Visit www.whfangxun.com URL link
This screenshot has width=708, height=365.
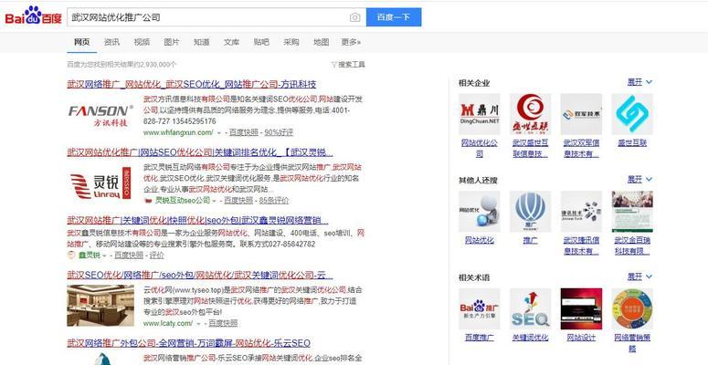pyautogui.click(x=178, y=132)
